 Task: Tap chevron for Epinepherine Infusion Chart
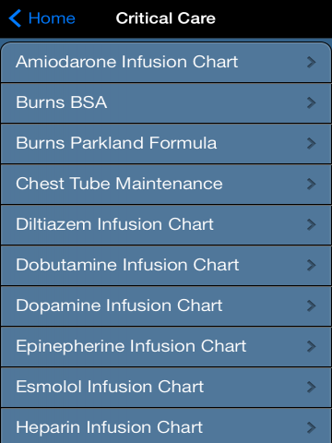click(x=311, y=346)
